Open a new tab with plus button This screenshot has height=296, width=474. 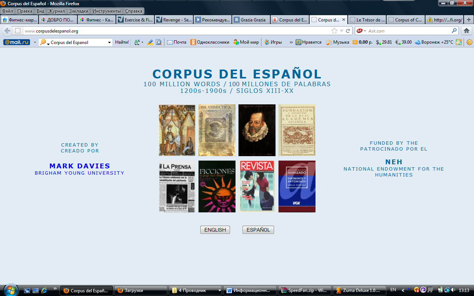point(469,20)
